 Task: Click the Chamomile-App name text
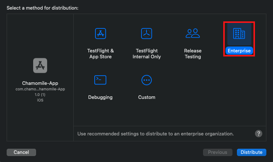click(40, 83)
